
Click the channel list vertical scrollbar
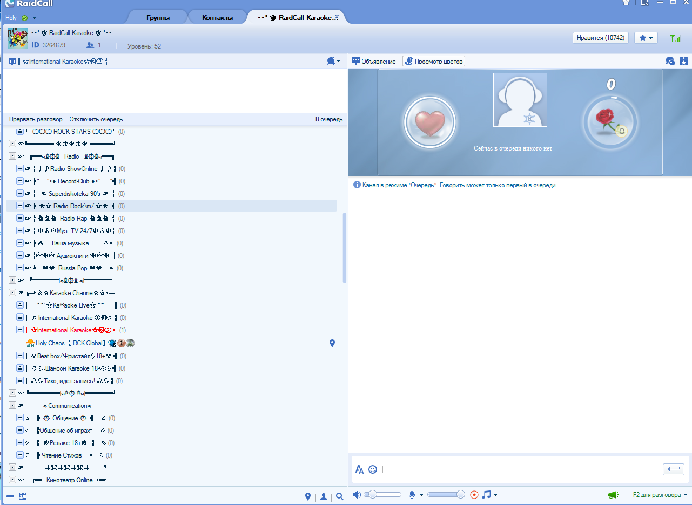(345, 248)
